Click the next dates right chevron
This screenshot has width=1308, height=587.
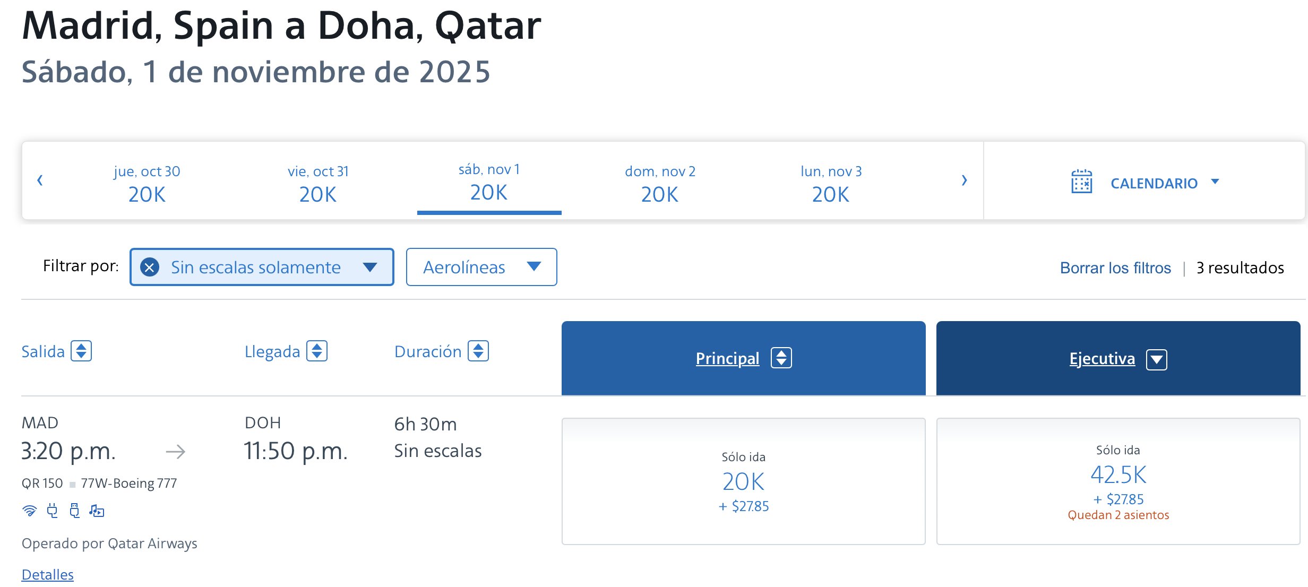pyautogui.click(x=965, y=180)
